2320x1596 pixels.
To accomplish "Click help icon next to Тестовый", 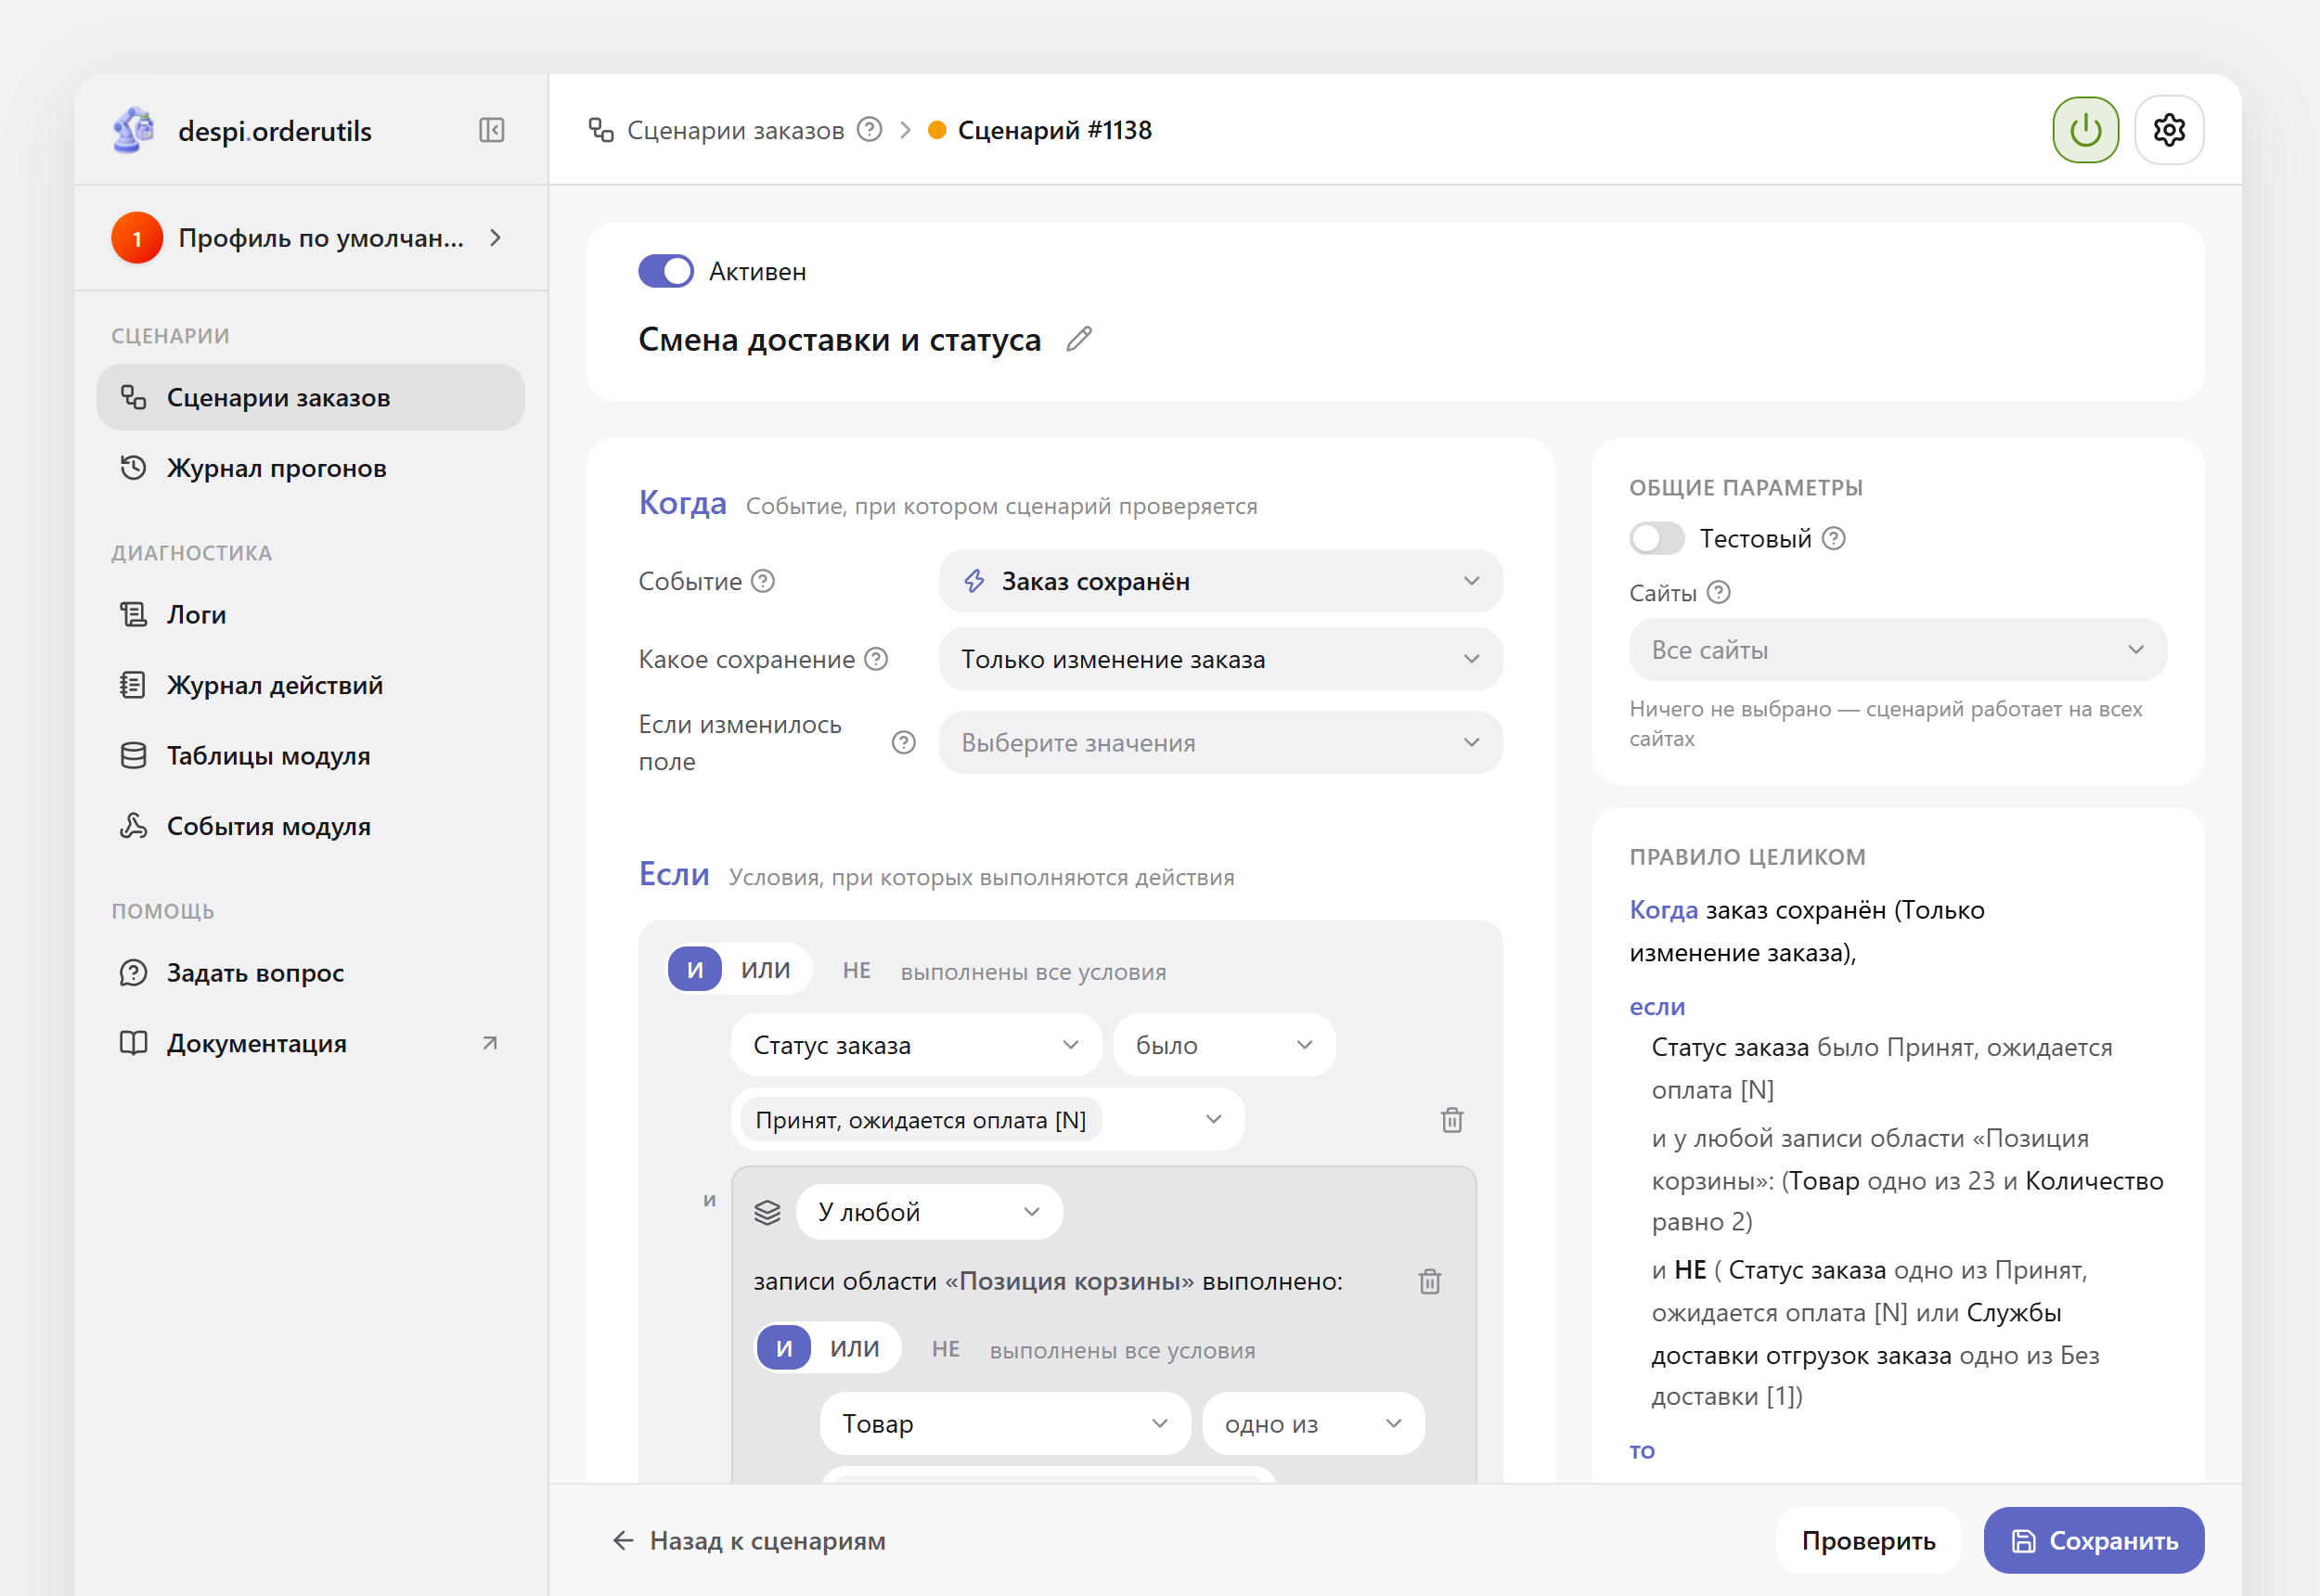I will click(x=1833, y=538).
